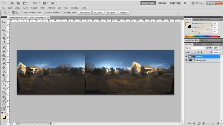Open Zoom tool preset picker arrow
224x126 pixels.
[x=8, y=13]
